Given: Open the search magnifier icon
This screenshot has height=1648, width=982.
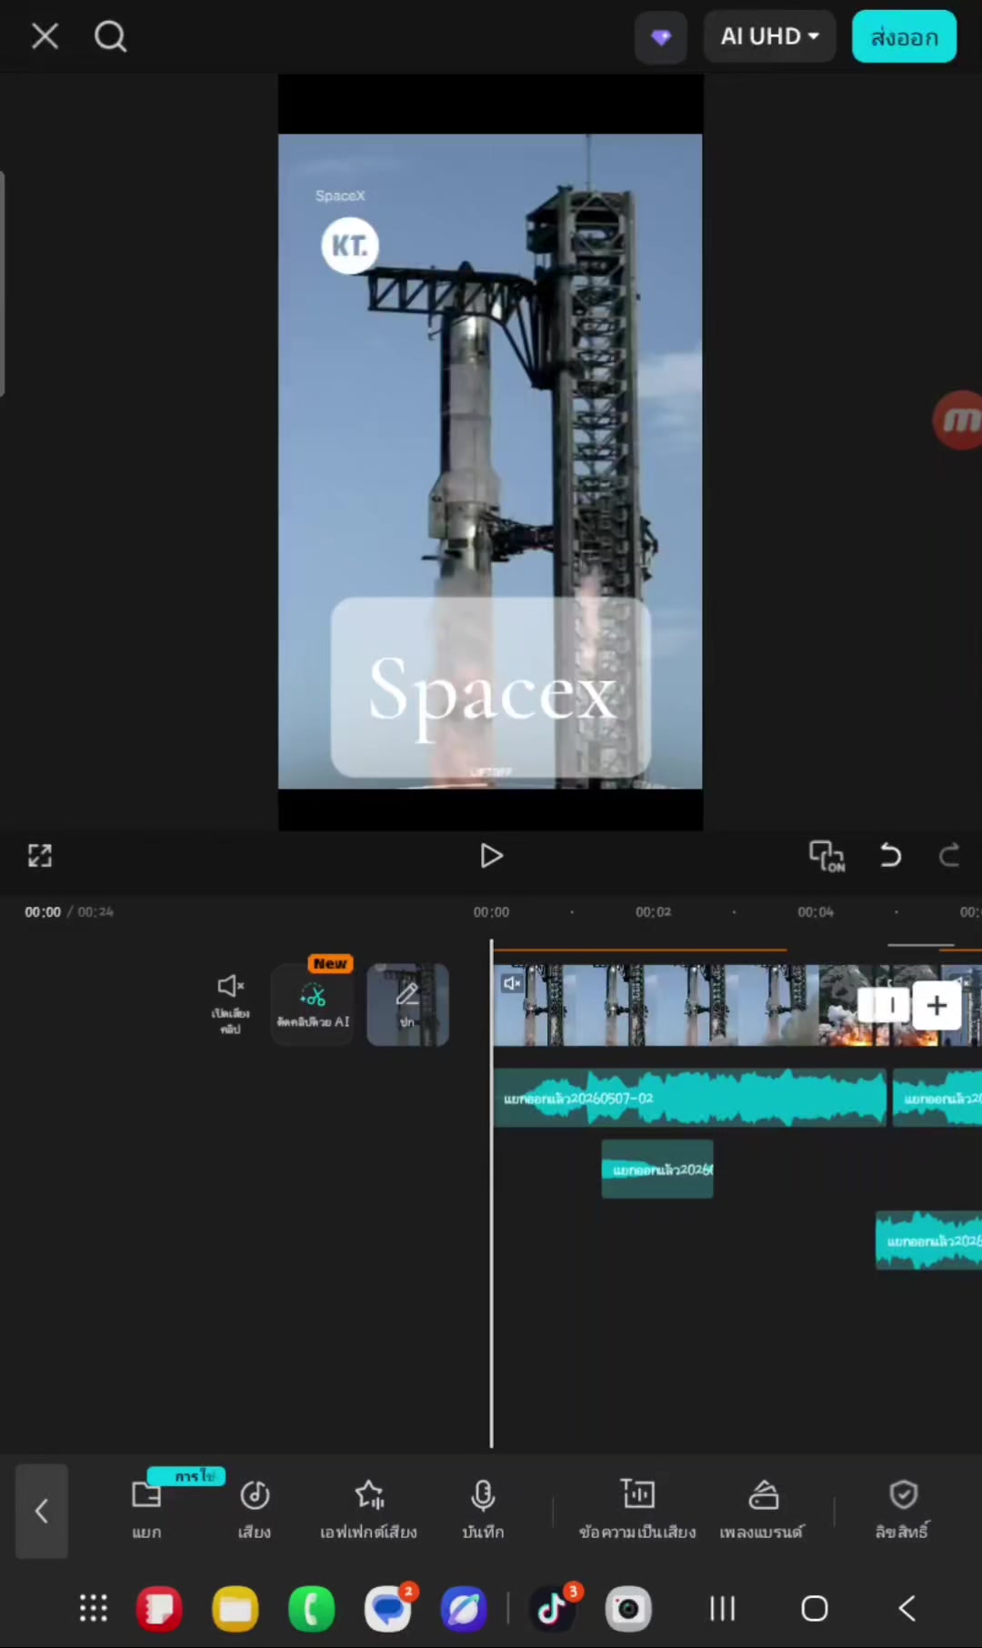Looking at the screenshot, I should [110, 36].
